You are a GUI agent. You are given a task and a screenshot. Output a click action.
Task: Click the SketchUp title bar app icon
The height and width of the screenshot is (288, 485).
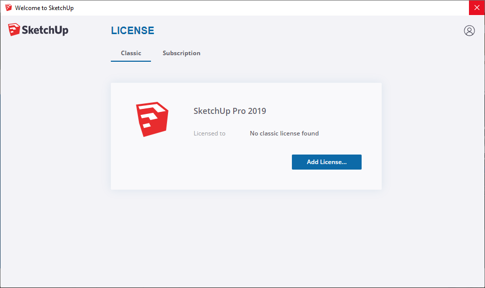pyautogui.click(x=9, y=8)
